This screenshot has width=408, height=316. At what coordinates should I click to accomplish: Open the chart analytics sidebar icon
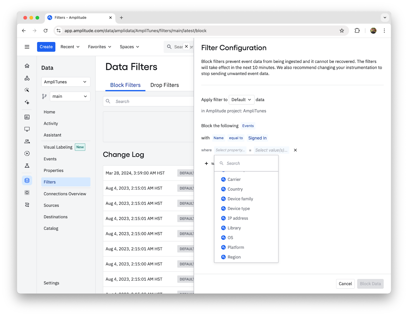(x=27, y=117)
